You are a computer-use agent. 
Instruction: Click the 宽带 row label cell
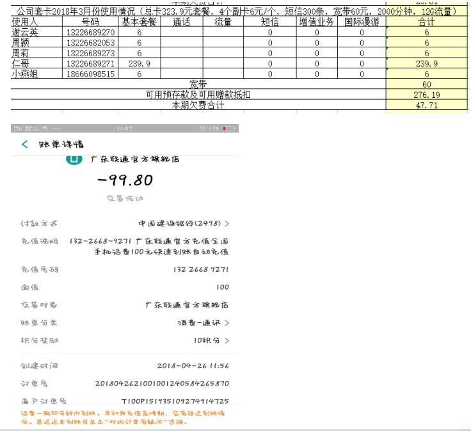(x=198, y=84)
